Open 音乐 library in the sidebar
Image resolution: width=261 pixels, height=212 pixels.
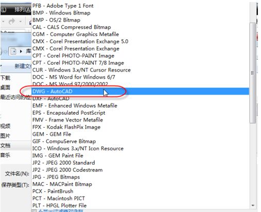click(x=5, y=155)
